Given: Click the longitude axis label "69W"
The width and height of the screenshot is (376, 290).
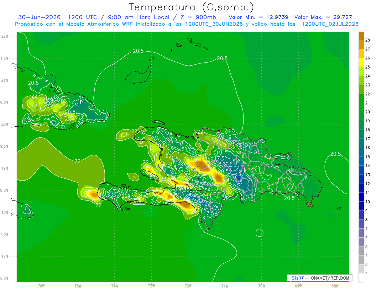Looking at the screenshot, I should [298, 286].
